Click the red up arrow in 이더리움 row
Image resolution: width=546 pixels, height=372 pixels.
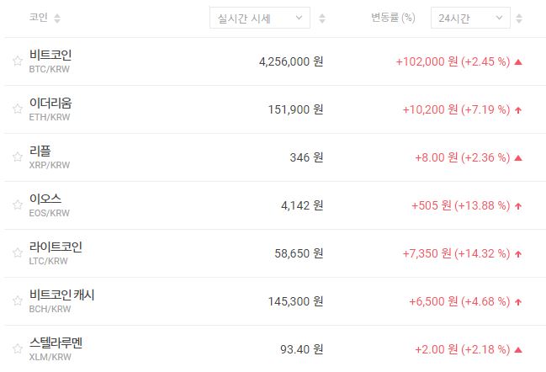point(518,109)
